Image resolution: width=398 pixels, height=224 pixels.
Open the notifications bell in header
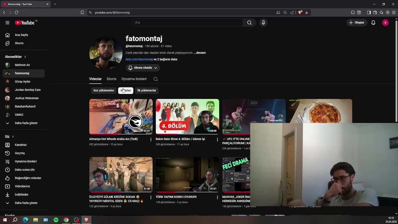[373, 22]
